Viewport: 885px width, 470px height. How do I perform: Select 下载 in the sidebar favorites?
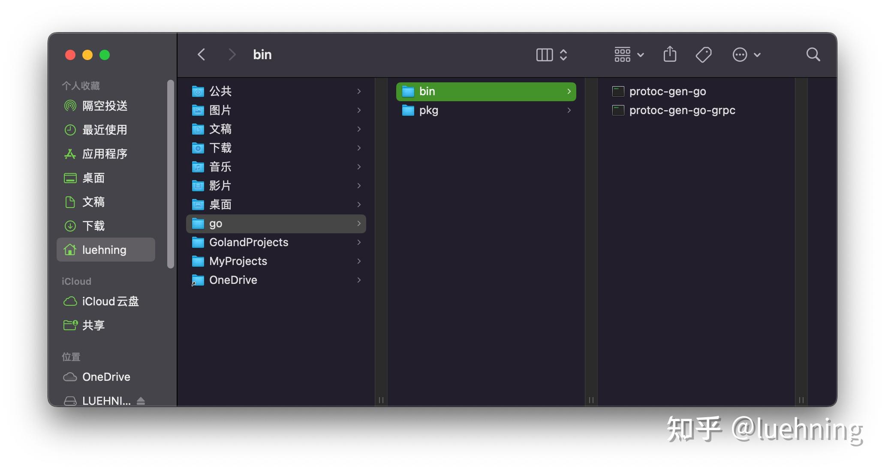coord(106,226)
